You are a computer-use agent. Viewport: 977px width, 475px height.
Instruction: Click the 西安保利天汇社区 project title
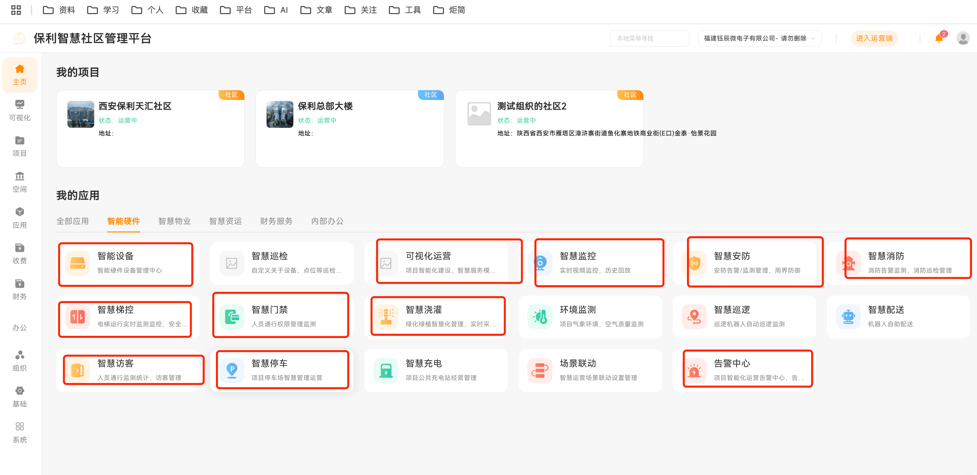coord(135,106)
